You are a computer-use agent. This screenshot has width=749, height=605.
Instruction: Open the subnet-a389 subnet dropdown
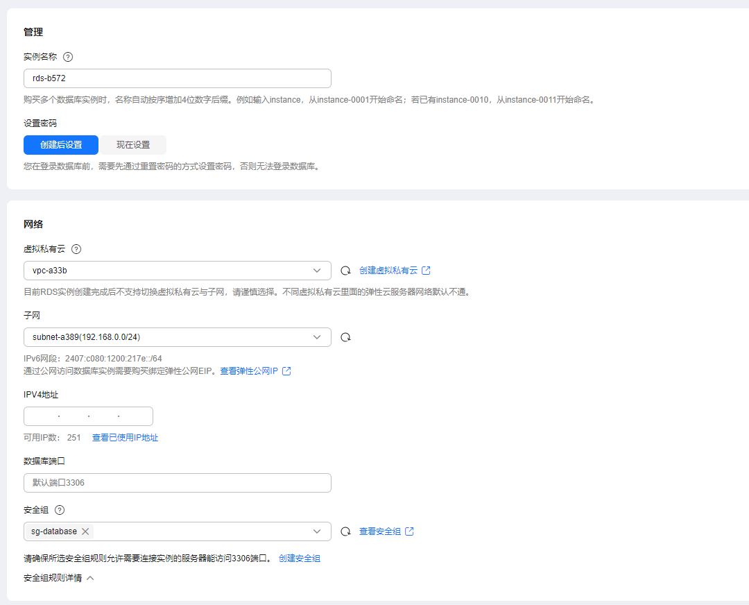[178, 337]
